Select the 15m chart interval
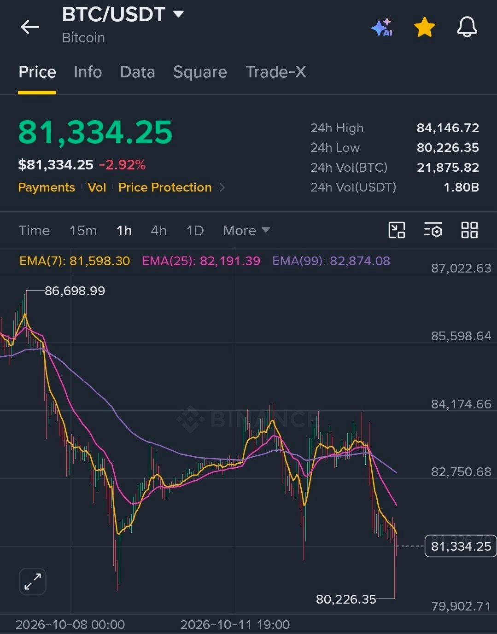Screen dimensions: 497x634 [x=83, y=230]
